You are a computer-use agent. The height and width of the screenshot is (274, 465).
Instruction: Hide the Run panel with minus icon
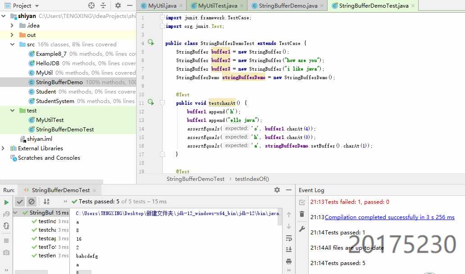coord(288,190)
